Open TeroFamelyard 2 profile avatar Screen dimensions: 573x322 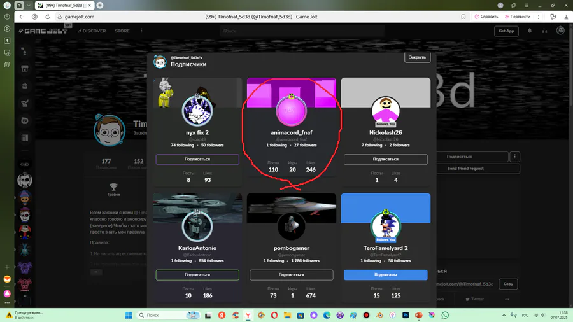pos(386,226)
